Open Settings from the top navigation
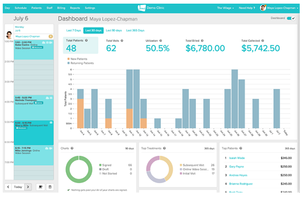 [90, 8]
